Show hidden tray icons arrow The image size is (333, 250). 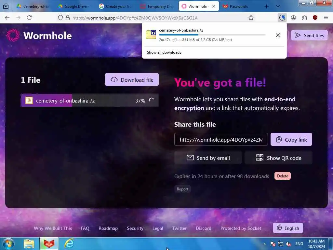pyautogui.click(x=265, y=244)
